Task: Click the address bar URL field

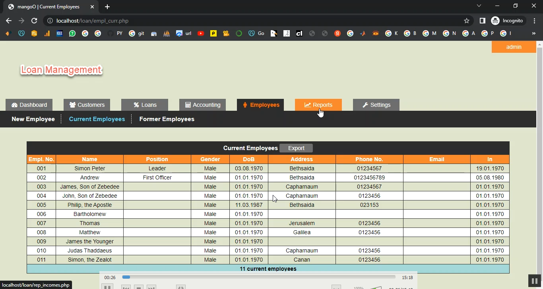Action: click(x=254, y=21)
